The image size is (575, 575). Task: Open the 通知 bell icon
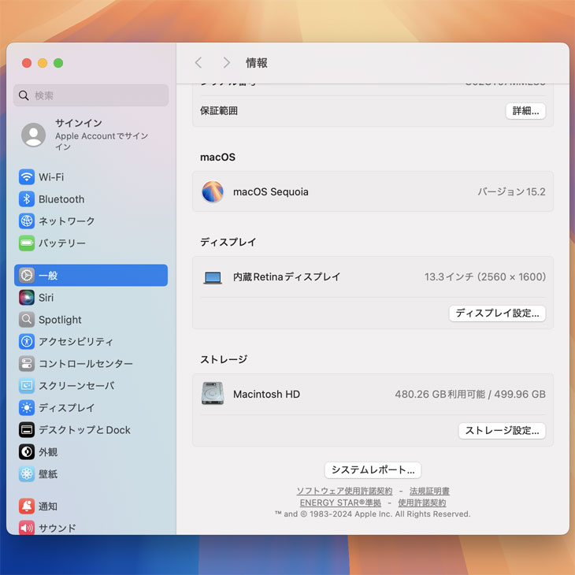coord(27,506)
